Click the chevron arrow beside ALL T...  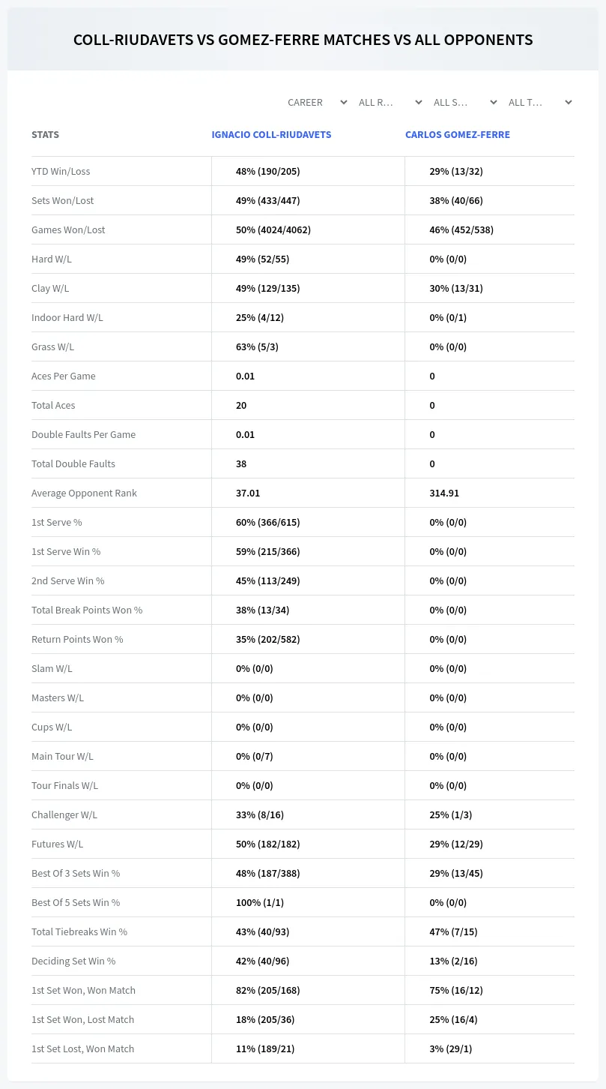coord(568,102)
